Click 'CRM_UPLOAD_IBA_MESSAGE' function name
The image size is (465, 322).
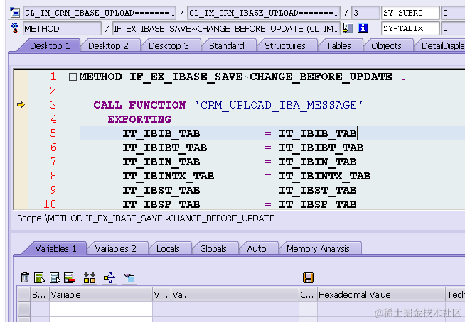pos(279,105)
